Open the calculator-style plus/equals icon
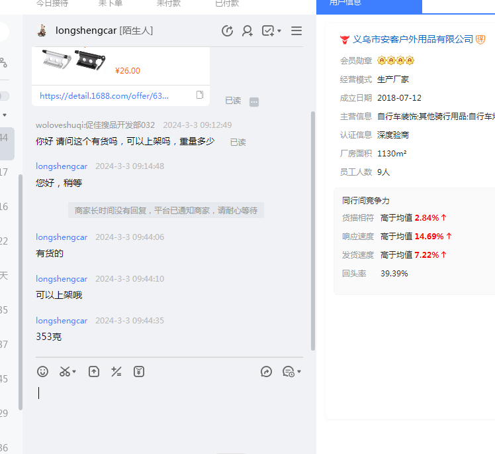The image size is (495, 454). (116, 372)
